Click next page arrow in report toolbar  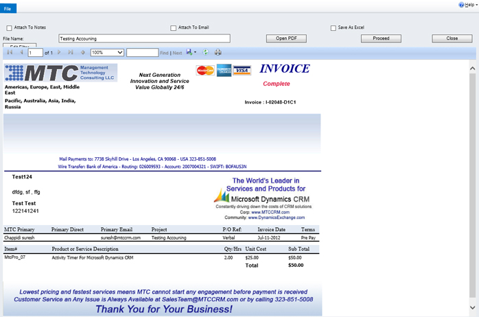tap(59, 52)
